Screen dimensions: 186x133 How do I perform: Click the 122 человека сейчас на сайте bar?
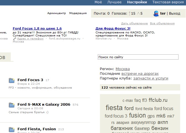point(140,87)
